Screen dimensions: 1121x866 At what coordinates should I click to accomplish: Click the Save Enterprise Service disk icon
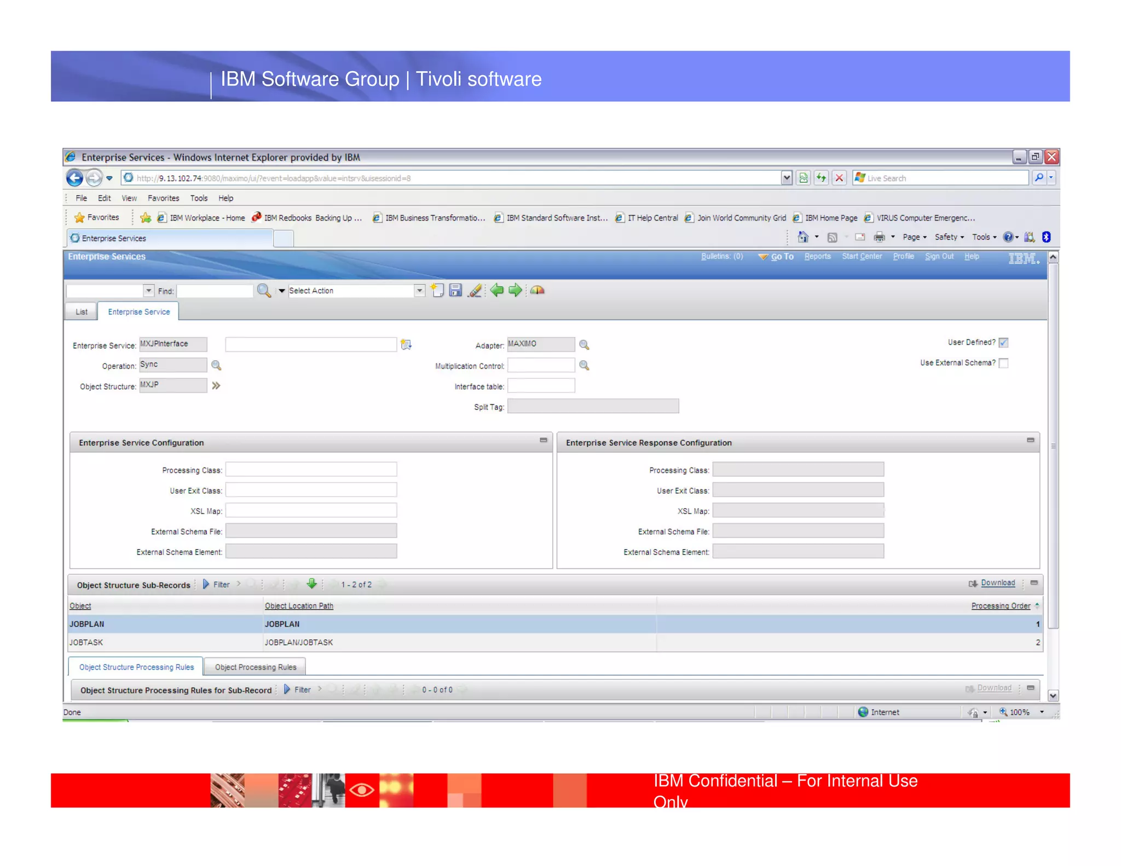(x=455, y=290)
